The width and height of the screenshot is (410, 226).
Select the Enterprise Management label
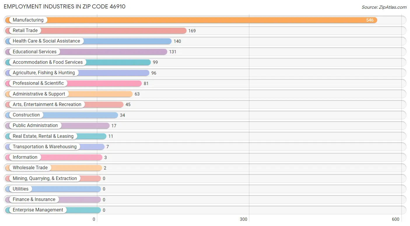tap(38, 210)
